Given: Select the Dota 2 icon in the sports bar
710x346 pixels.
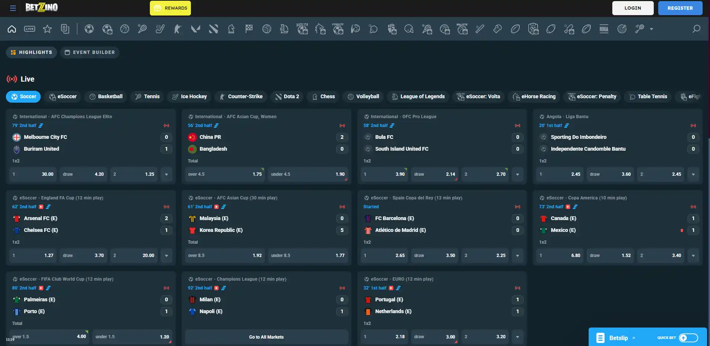Looking at the screenshot, I should [x=213, y=29].
